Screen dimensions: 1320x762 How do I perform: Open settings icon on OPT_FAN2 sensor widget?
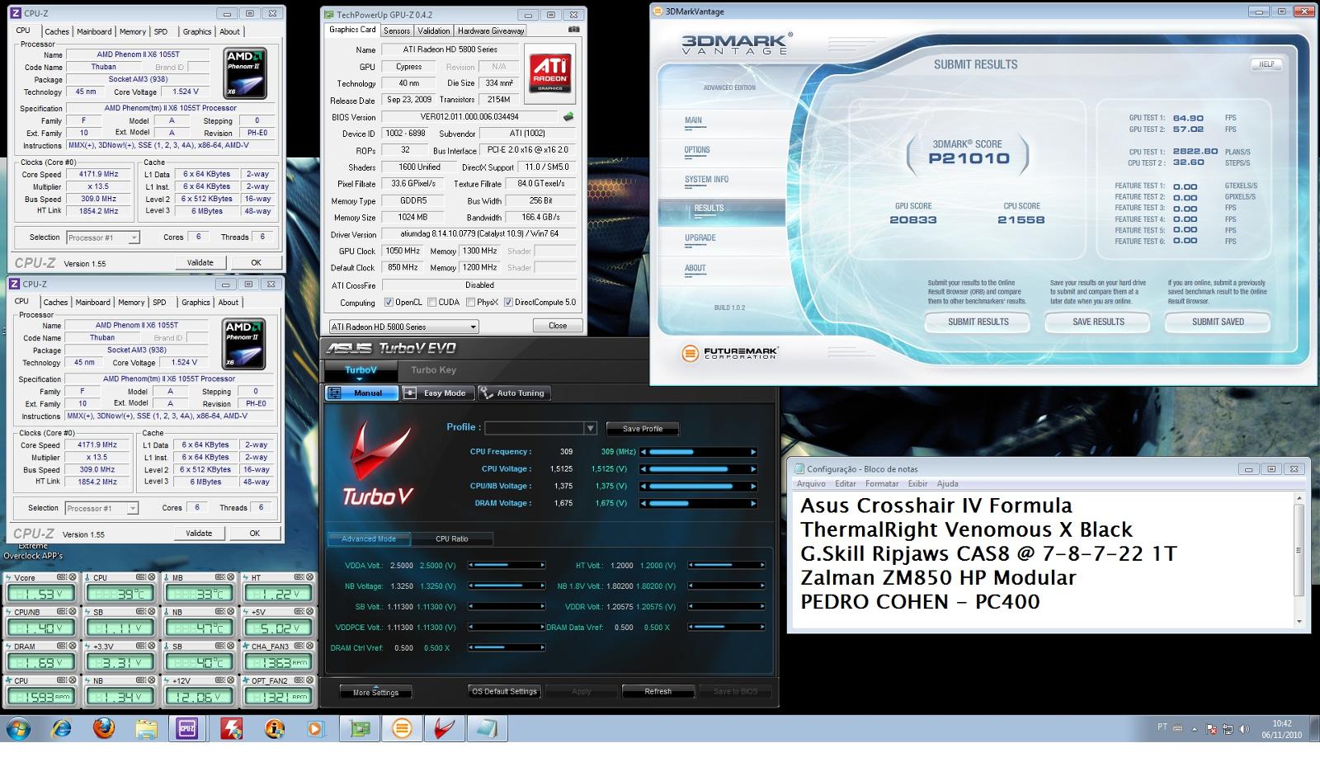299,680
